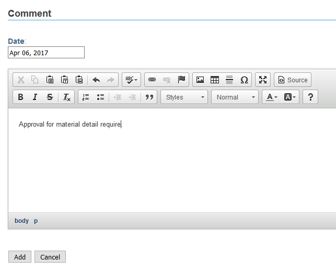Open the text color picker
The width and height of the screenshot is (336, 272).
coord(272,97)
